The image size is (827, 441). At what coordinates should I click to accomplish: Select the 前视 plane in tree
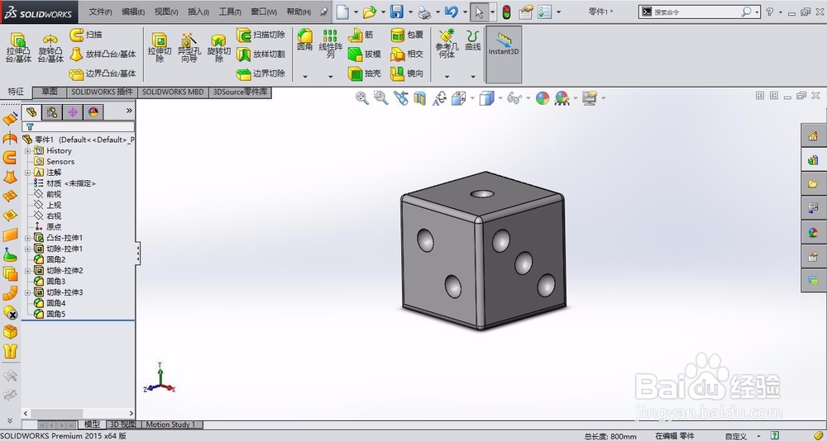(x=48, y=194)
